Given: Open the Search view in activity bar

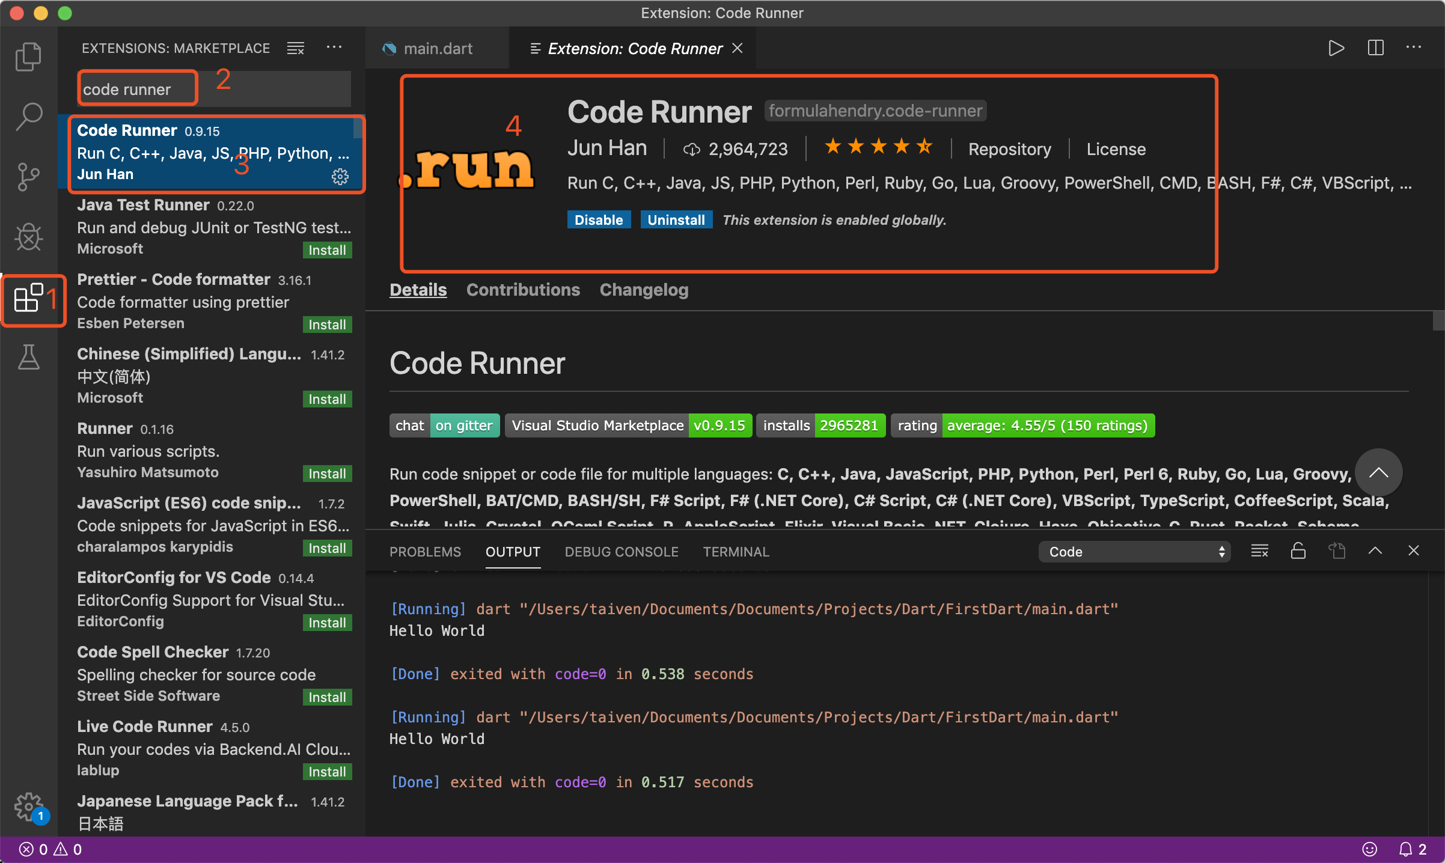Looking at the screenshot, I should pos(28,116).
